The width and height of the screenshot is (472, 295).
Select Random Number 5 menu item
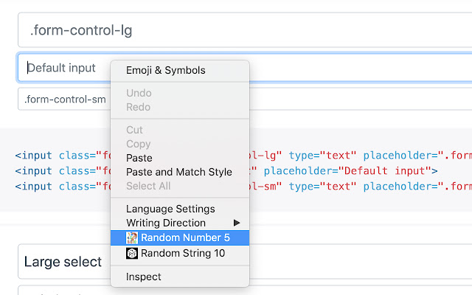coord(185,237)
